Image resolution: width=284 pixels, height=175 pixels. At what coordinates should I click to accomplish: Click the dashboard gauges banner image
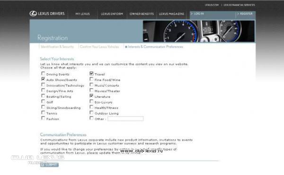point(199,31)
